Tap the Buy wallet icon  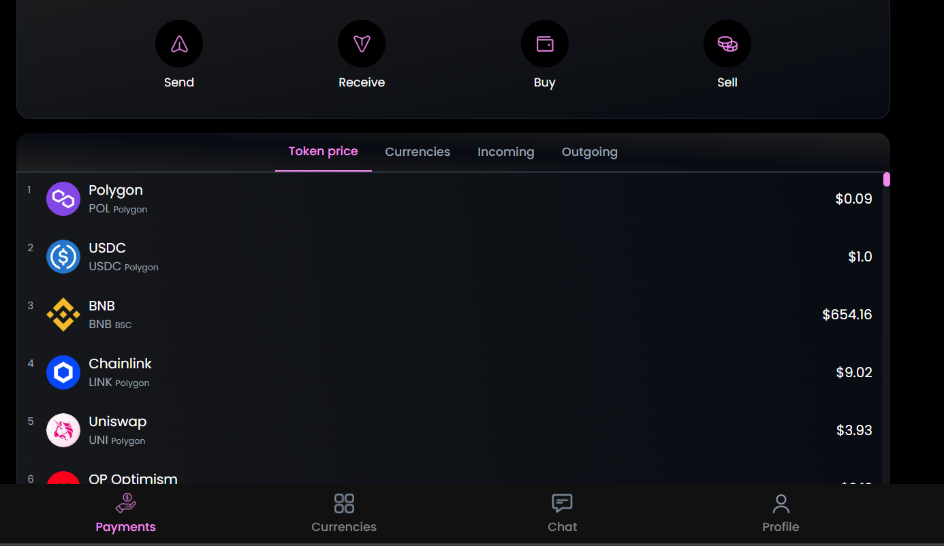[544, 44]
